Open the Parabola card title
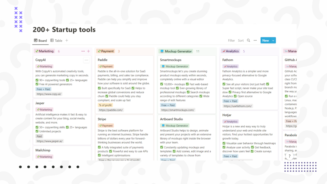 pyautogui.click(x=291, y=135)
